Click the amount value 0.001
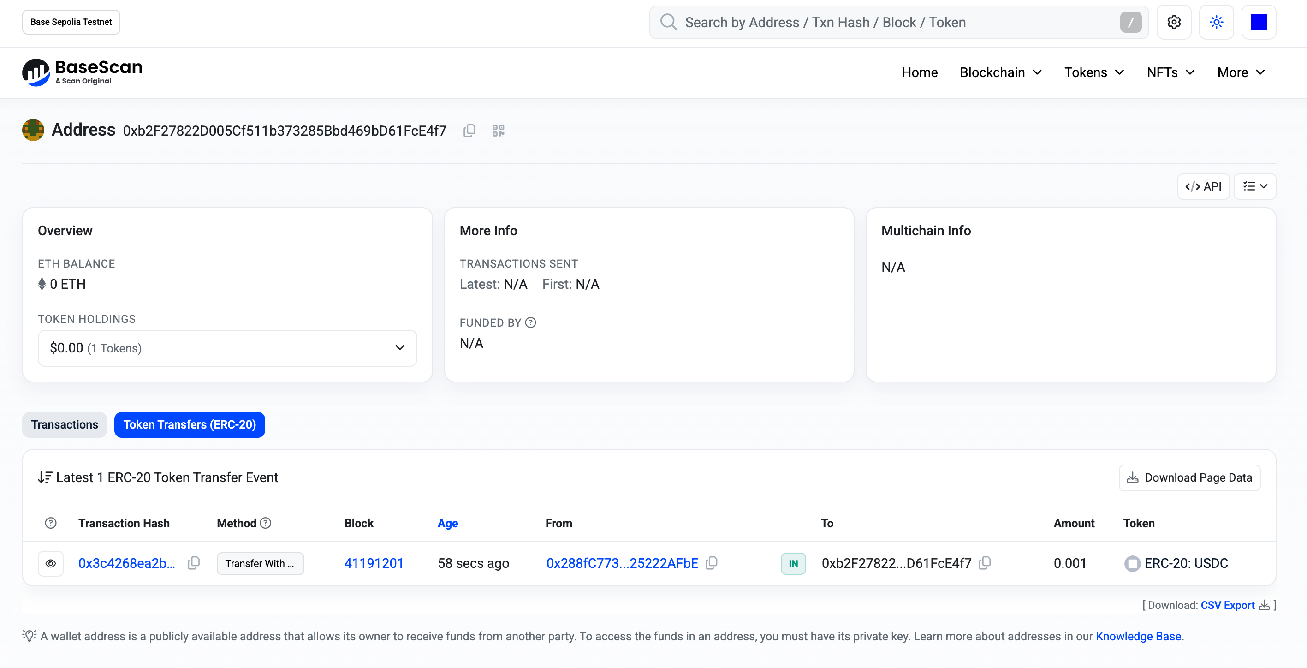This screenshot has width=1307, height=668. coord(1069,563)
